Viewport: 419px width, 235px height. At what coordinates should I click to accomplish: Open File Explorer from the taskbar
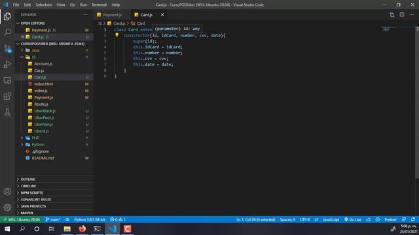click(x=67, y=229)
